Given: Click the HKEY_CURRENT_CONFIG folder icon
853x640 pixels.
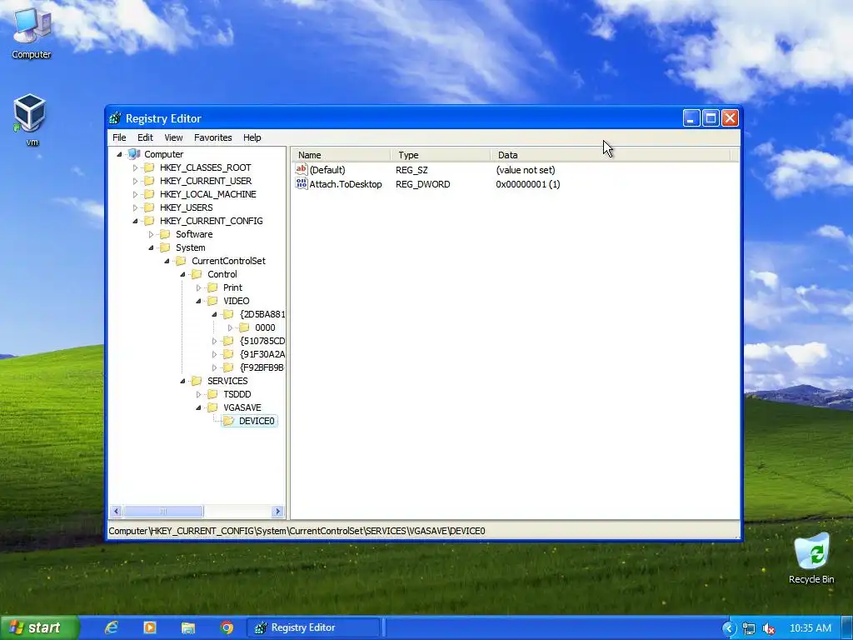Looking at the screenshot, I should point(149,220).
